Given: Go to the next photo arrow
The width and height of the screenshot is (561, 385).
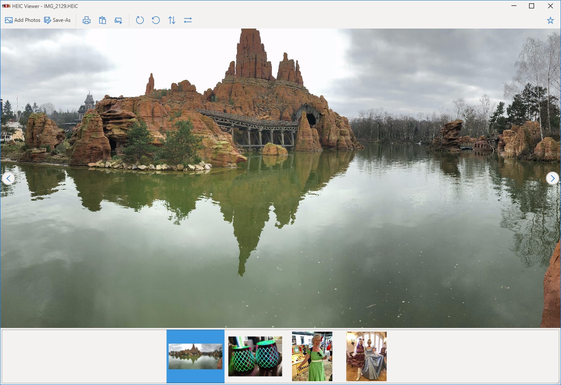Looking at the screenshot, I should (553, 178).
